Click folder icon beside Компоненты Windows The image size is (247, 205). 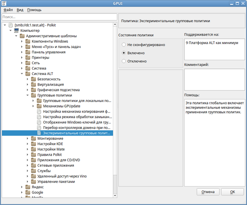(28, 41)
